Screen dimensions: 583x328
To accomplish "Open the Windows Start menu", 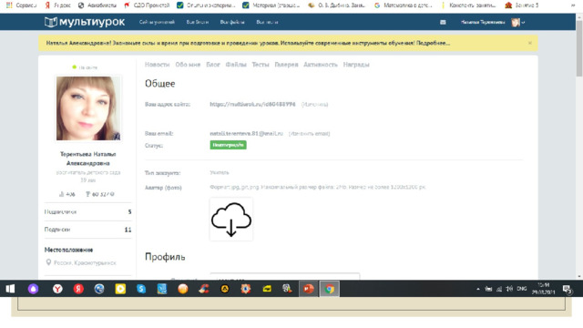I will click(x=10, y=289).
